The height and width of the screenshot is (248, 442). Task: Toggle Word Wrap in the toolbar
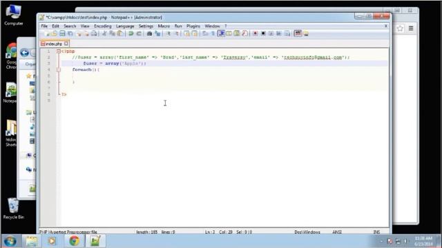click(204, 34)
